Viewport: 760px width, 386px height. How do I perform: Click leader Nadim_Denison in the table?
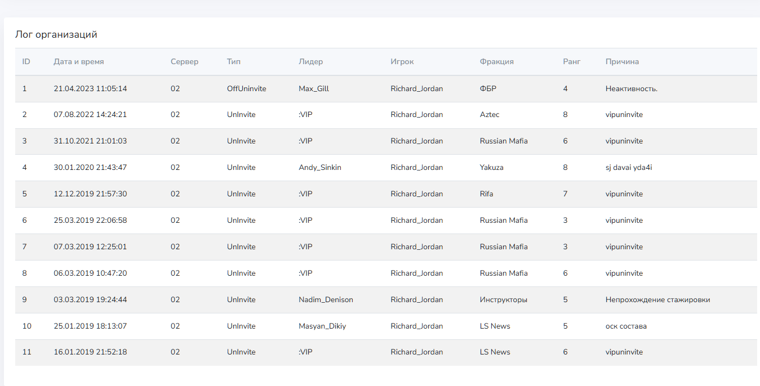[x=326, y=300]
